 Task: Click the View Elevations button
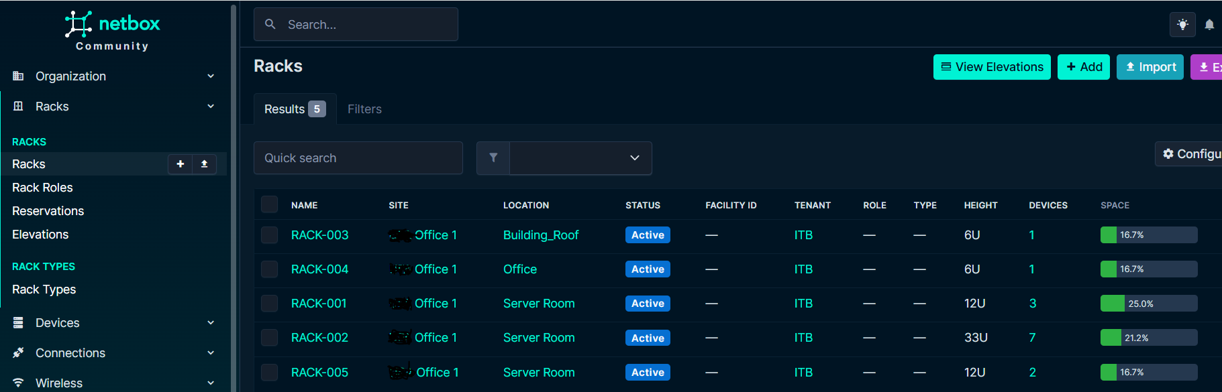991,67
